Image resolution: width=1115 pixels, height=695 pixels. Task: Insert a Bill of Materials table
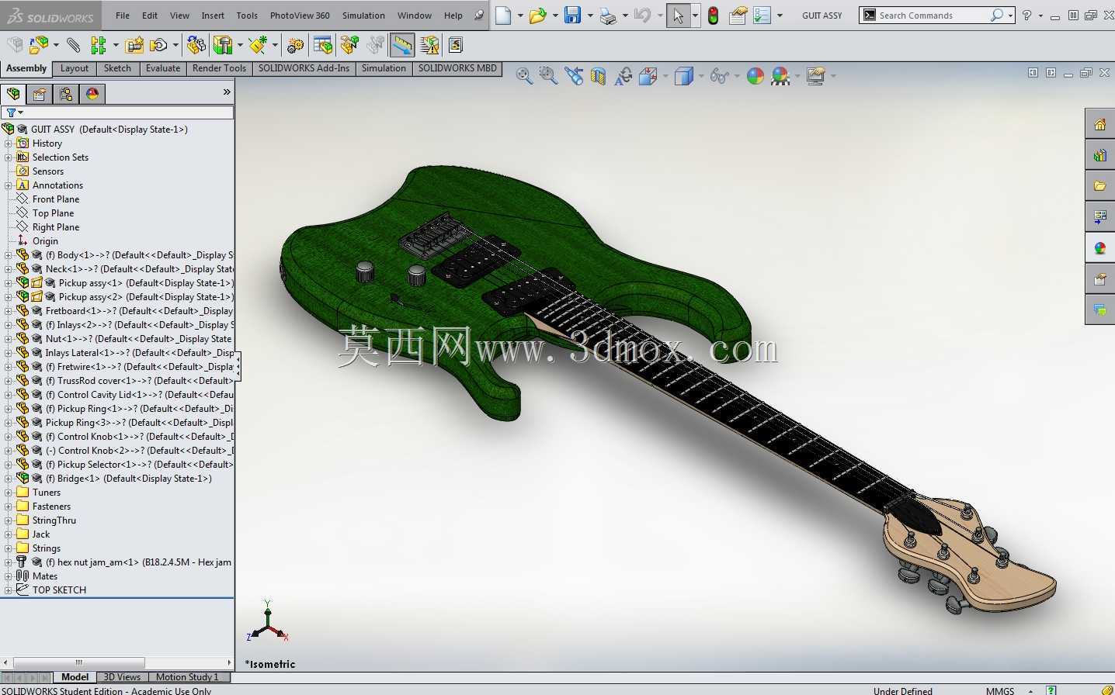click(x=323, y=46)
